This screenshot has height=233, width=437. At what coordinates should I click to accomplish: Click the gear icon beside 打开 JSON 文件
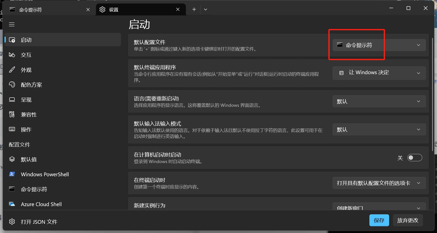tap(12, 222)
